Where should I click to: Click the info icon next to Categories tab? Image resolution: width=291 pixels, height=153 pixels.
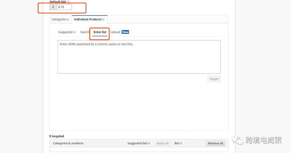(x=68, y=20)
